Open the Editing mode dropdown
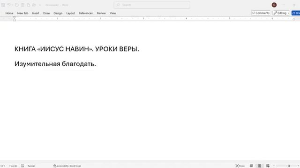This screenshot has height=168, width=300. click(x=281, y=13)
